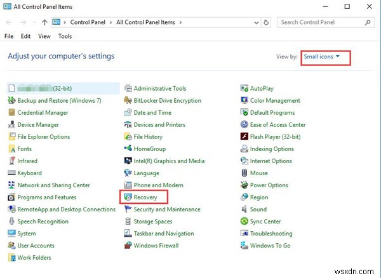381x278 pixels.
Task: Open the Power Options link
Action: click(x=269, y=185)
